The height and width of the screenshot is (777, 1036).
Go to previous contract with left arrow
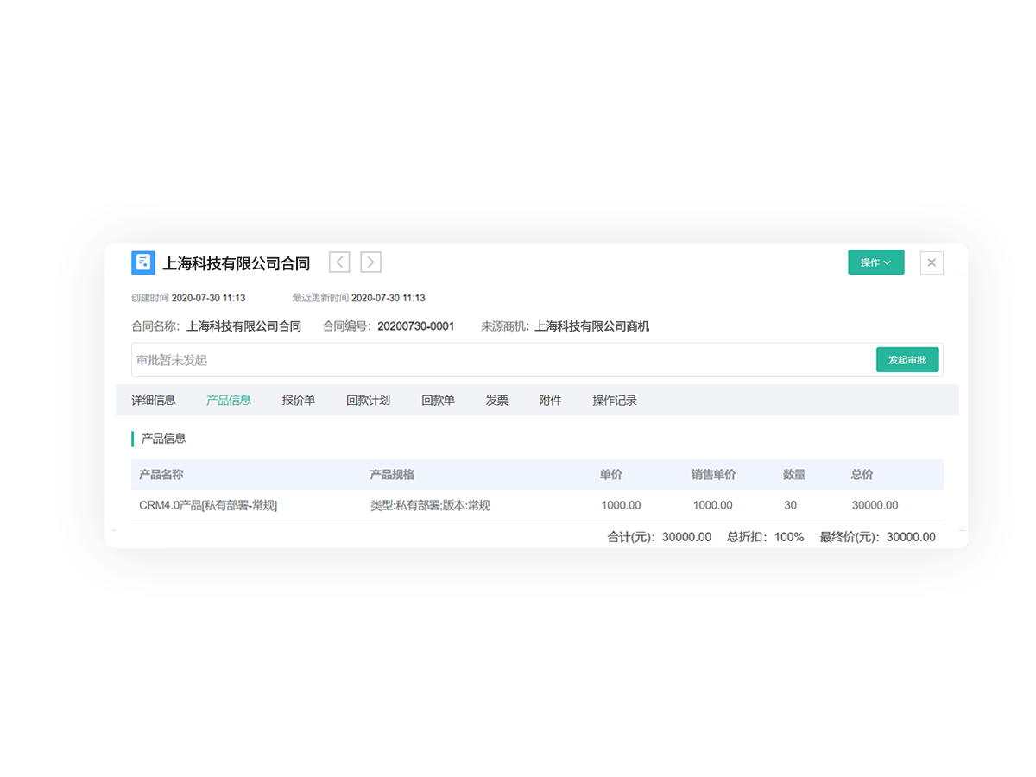click(x=339, y=262)
